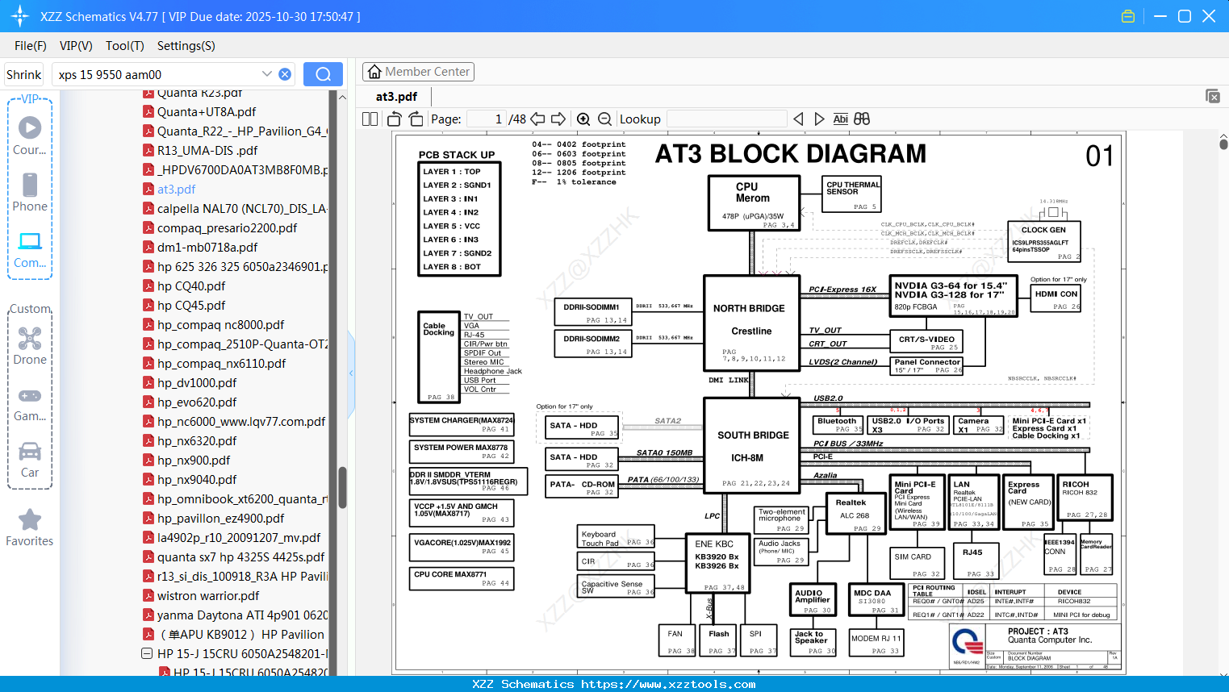Click the Shrink button
Viewport: 1229px width, 692px height.
coord(23,74)
